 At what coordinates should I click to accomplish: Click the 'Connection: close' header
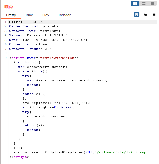(28, 44)
